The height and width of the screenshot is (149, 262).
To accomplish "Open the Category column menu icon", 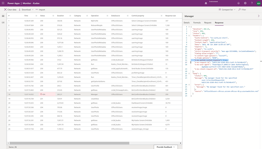I will (x=87, y=16).
